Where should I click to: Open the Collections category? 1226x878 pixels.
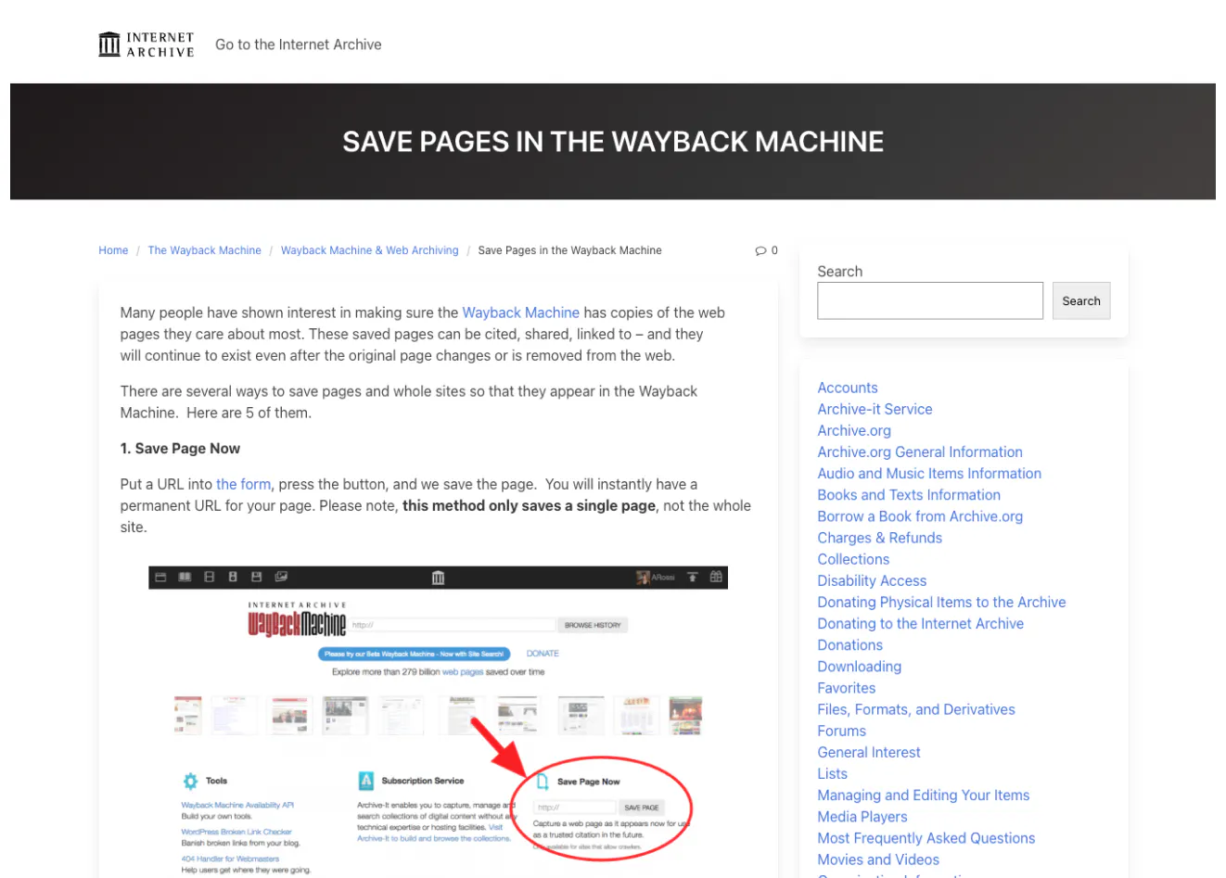853,559
